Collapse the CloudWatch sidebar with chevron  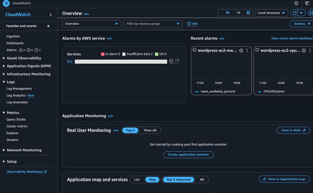click(51, 15)
